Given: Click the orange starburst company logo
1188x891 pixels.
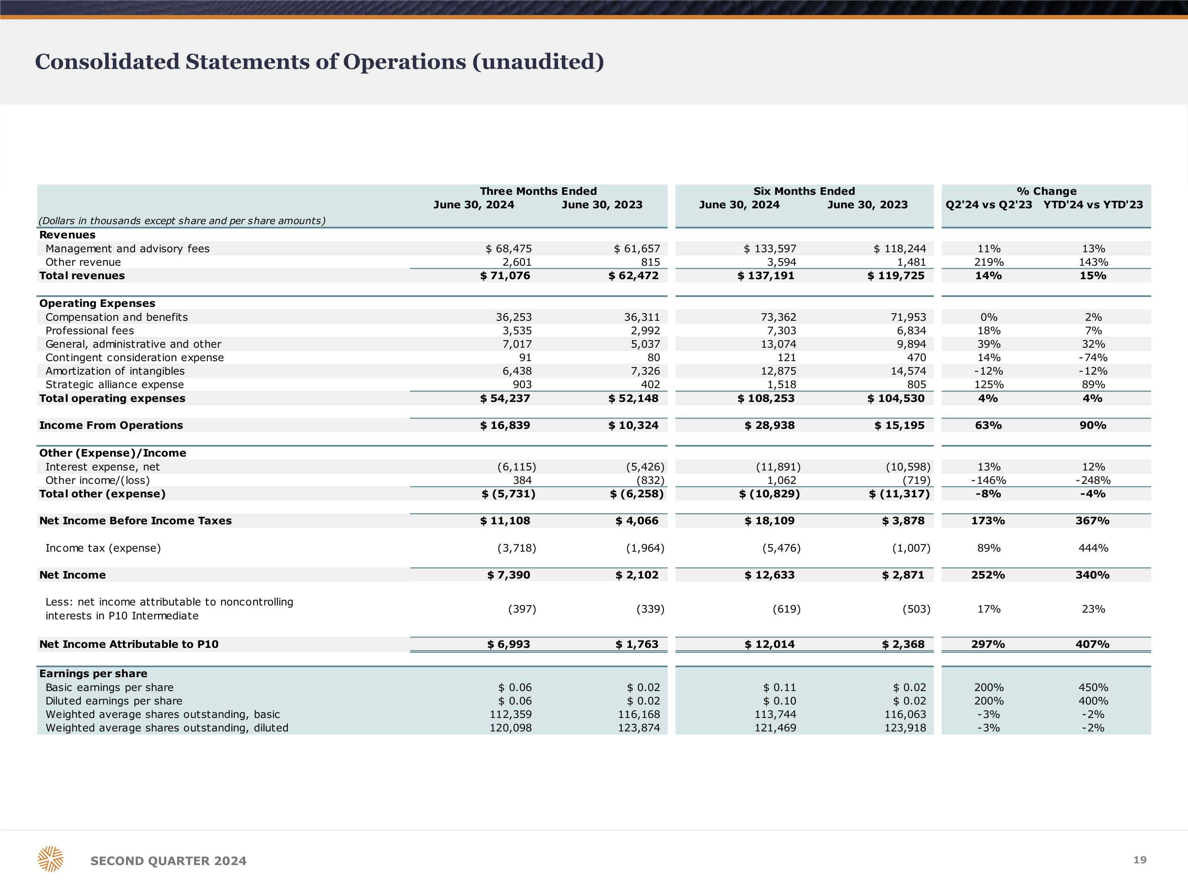Looking at the screenshot, I should [x=50, y=859].
